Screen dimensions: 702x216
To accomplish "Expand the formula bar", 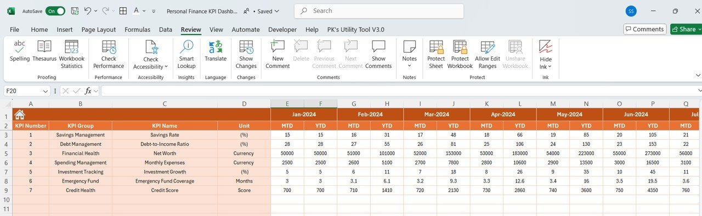I will (699, 91).
